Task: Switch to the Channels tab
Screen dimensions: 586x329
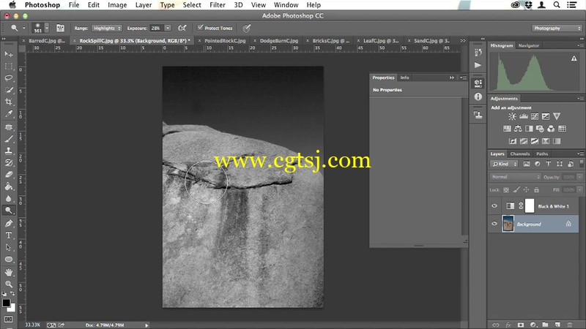Action: (x=520, y=154)
